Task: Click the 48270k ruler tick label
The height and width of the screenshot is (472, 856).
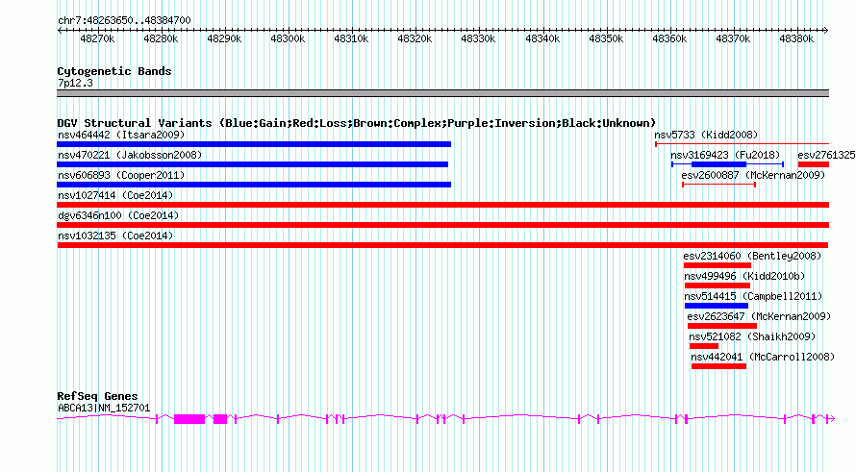Action: click(97, 38)
